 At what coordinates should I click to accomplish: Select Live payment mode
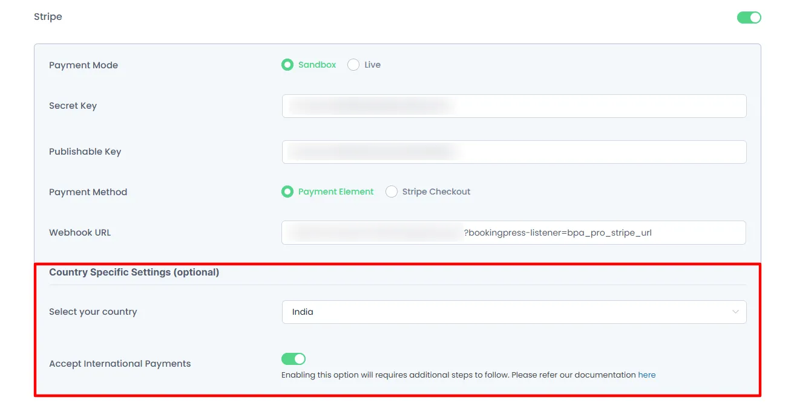point(364,65)
